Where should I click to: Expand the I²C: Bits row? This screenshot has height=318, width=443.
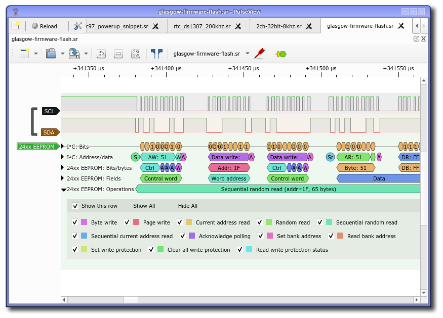tap(62, 147)
